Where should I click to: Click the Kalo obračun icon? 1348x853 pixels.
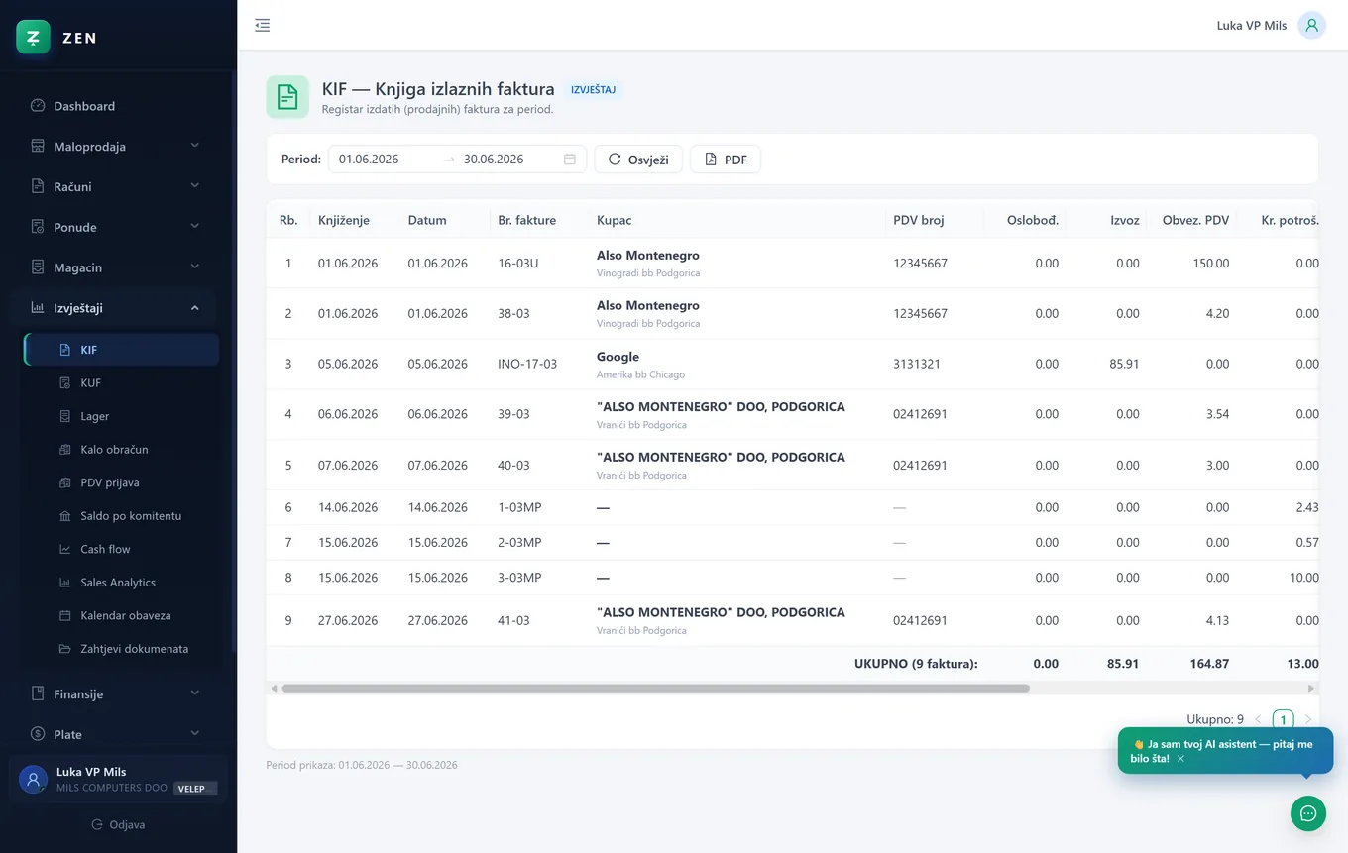click(x=65, y=449)
